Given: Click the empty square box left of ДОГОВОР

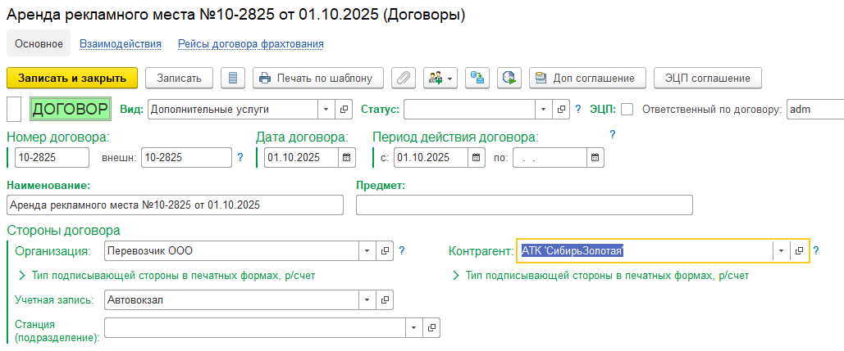Looking at the screenshot, I should (x=14, y=109).
